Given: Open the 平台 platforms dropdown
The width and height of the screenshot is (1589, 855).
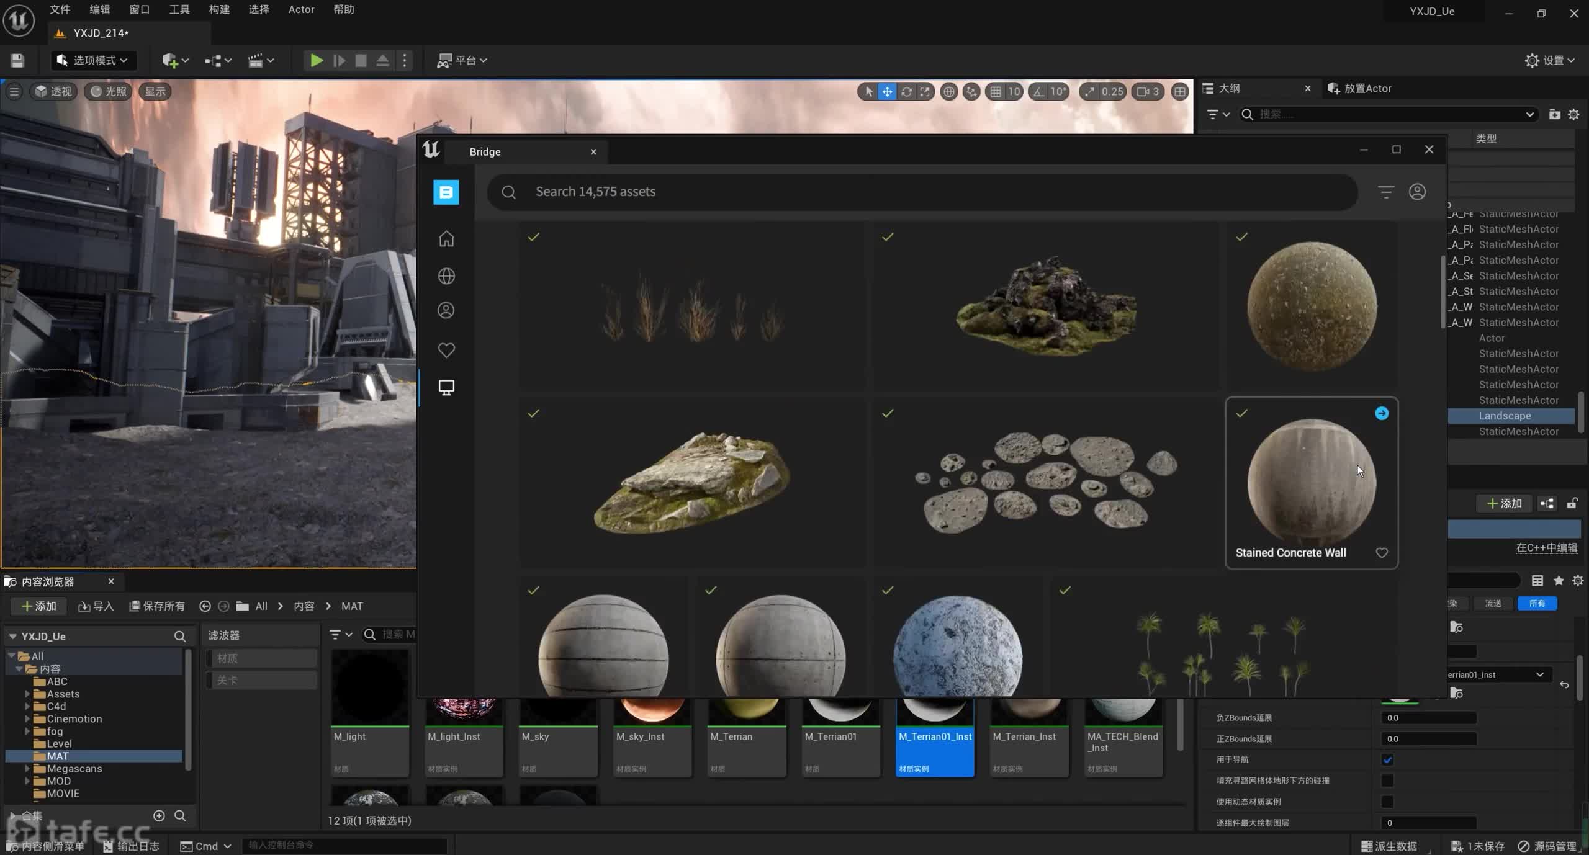Looking at the screenshot, I should tap(462, 60).
